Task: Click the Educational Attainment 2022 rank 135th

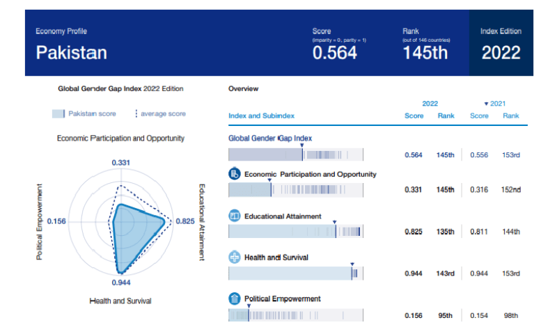Action: coord(446,232)
